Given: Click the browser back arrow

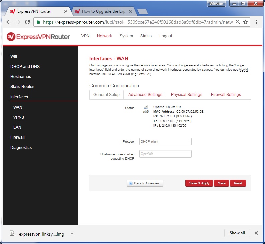Looking at the screenshot, I should (9, 22).
